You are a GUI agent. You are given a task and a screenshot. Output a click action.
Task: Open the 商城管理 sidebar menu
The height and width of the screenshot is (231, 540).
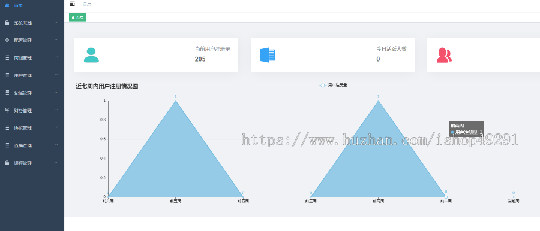point(32,57)
